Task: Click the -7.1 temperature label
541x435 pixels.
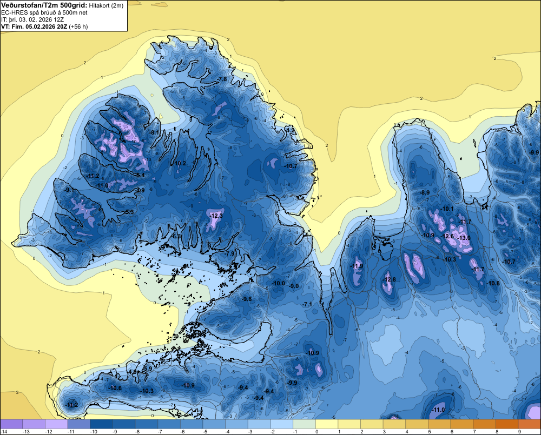Action: [x=307, y=304]
